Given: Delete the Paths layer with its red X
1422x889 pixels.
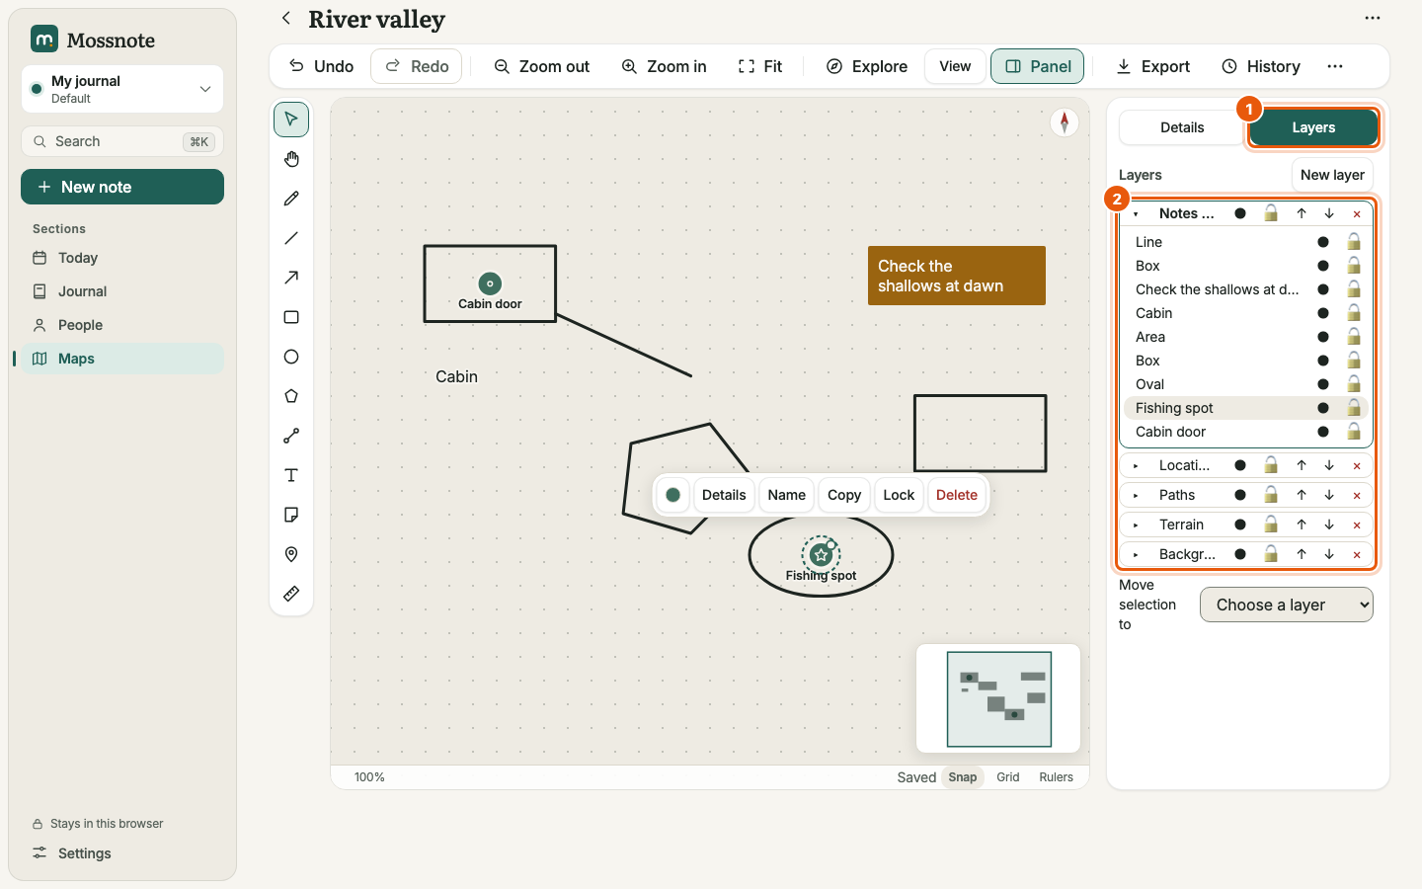Looking at the screenshot, I should point(1357,495).
